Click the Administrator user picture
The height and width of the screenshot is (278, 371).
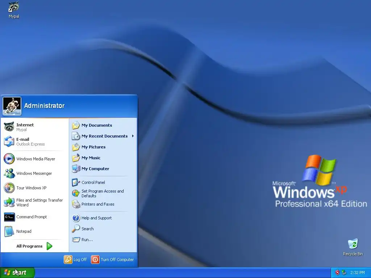point(12,106)
